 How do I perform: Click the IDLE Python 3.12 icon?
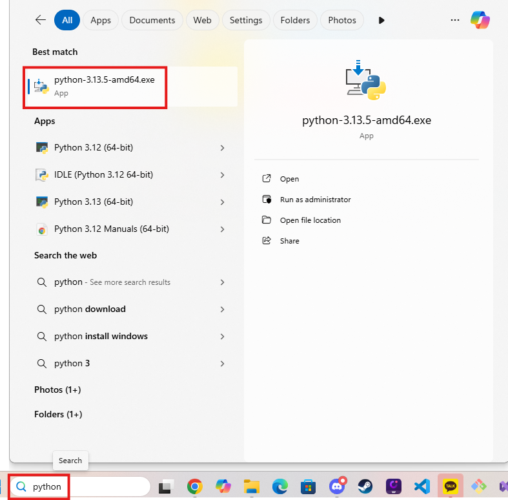click(x=42, y=175)
